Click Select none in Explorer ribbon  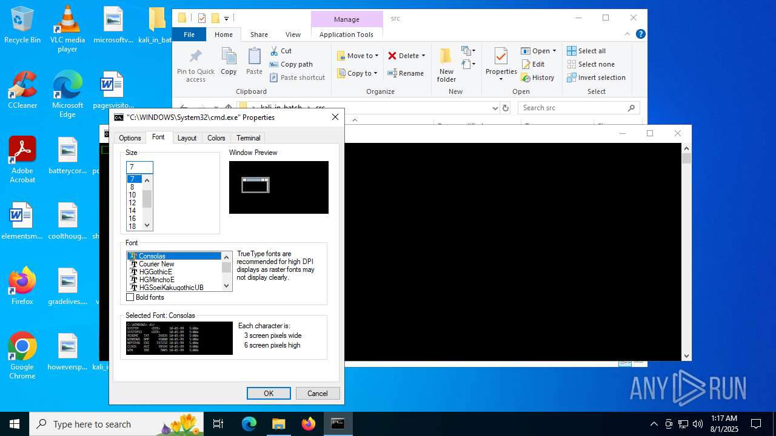(590, 64)
